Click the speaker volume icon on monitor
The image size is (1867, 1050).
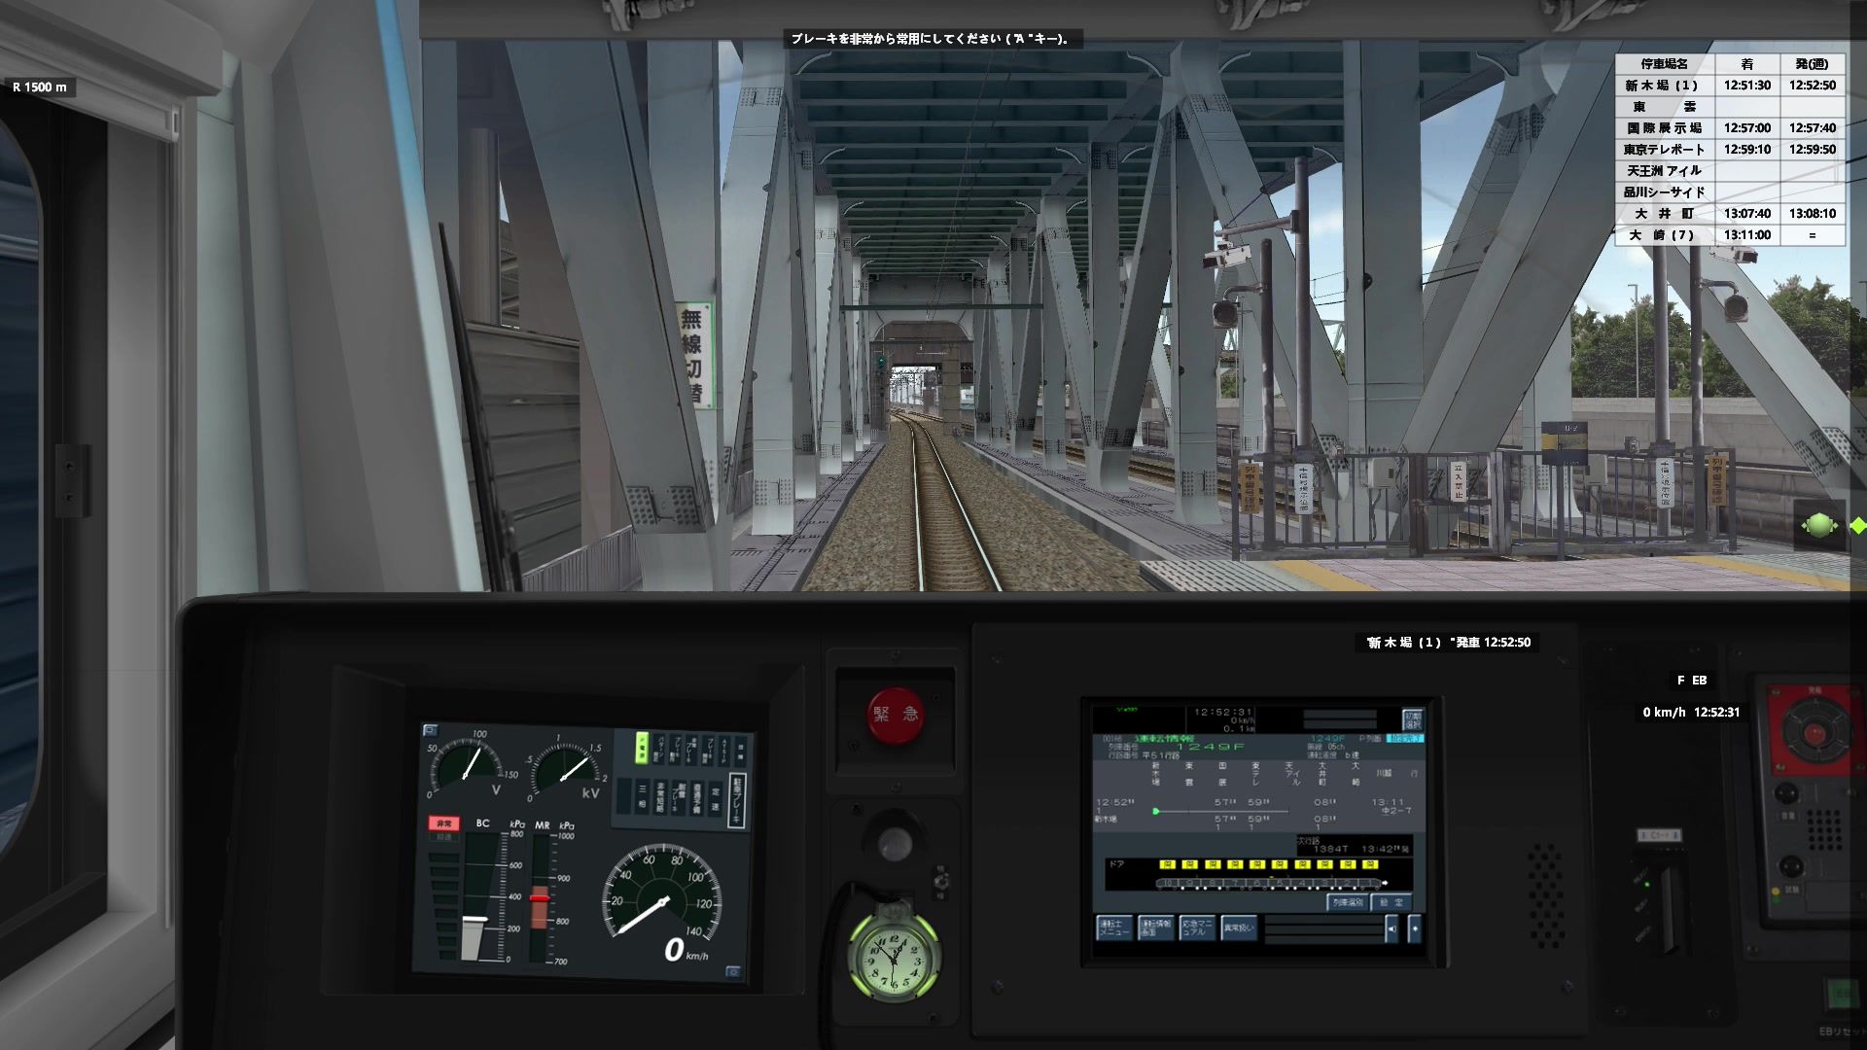tap(1391, 928)
